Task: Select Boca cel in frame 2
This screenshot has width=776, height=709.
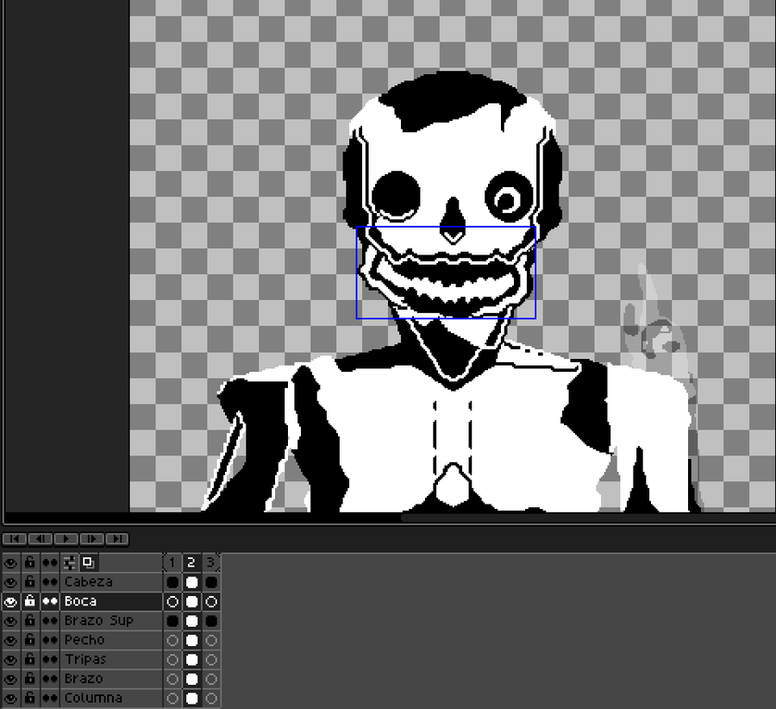Action: tap(191, 601)
